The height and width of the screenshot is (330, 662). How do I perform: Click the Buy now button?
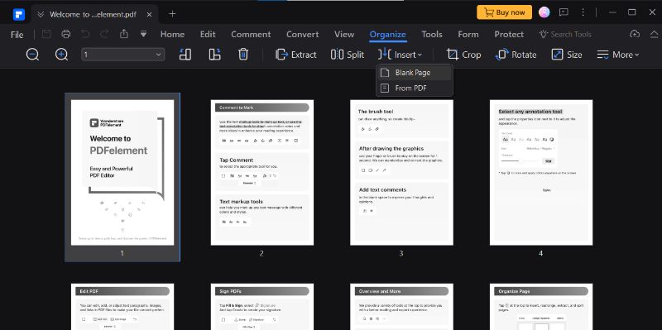(x=504, y=12)
